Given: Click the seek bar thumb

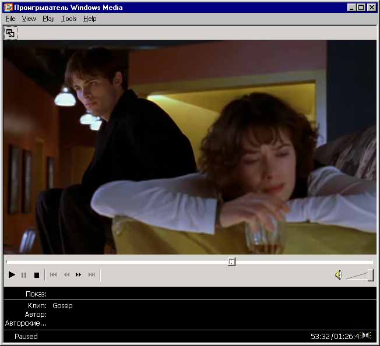Looking at the screenshot, I should 231,262.
